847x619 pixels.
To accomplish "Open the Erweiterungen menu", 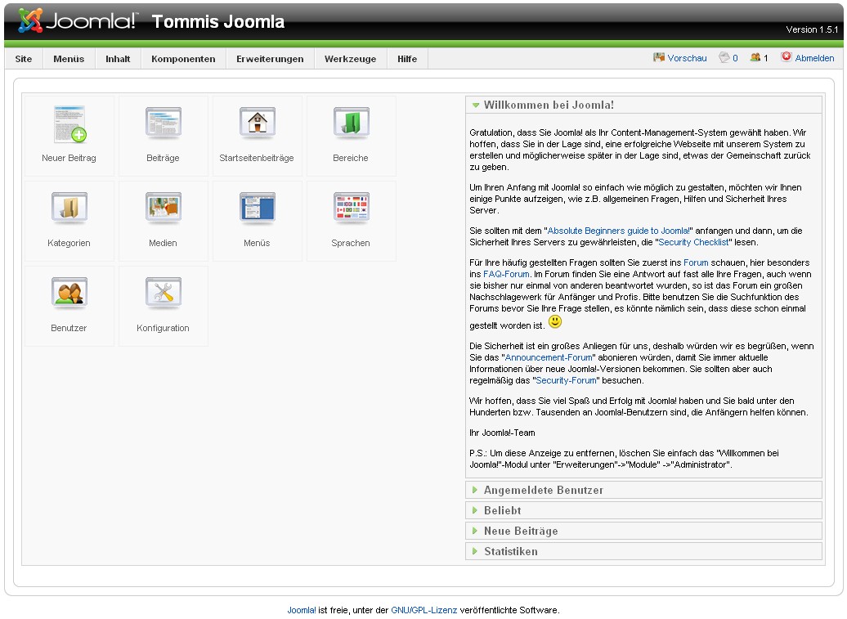I will pyautogui.click(x=270, y=59).
